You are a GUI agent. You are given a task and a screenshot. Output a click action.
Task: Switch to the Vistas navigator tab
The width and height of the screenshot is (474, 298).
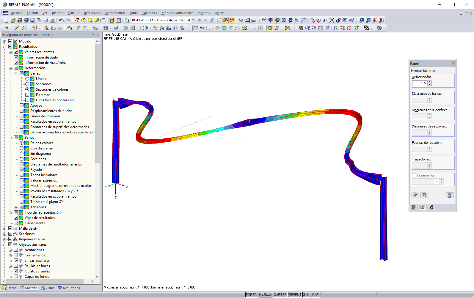[48, 288]
